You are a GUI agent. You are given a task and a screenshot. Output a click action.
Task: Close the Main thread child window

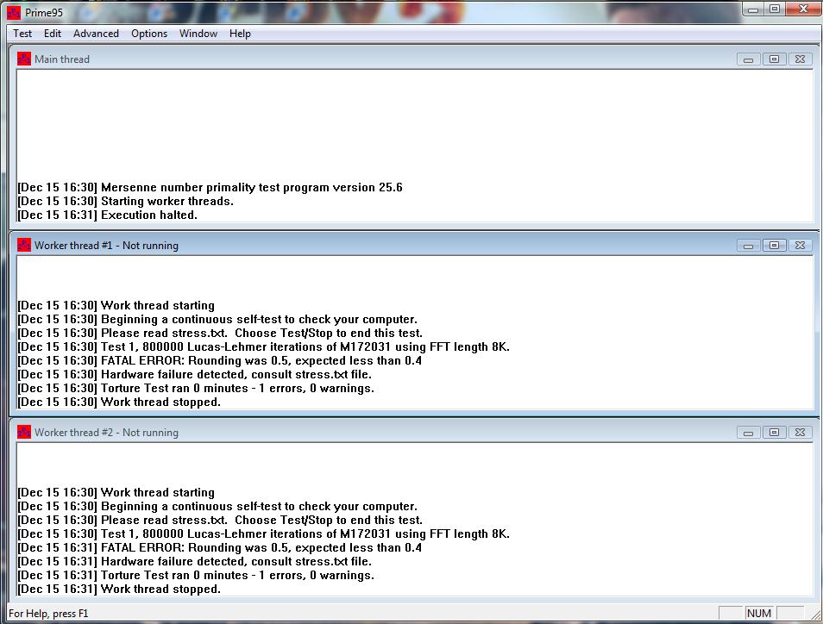tap(800, 59)
